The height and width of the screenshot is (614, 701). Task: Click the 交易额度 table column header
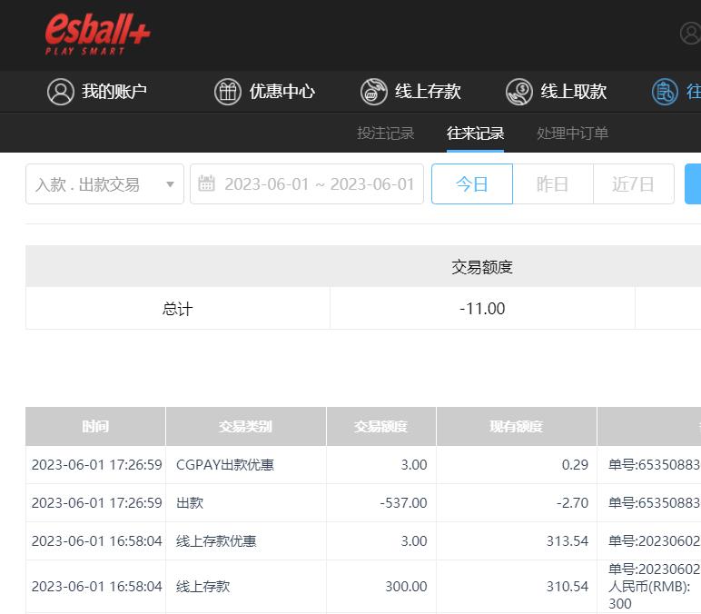tap(380, 427)
